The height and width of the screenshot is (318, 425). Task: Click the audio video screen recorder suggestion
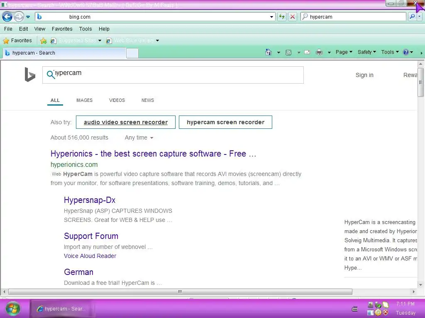[x=126, y=122]
